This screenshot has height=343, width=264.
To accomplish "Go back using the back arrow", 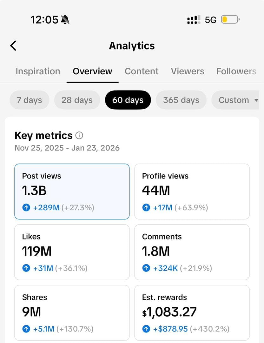I will tap(13, 46).
